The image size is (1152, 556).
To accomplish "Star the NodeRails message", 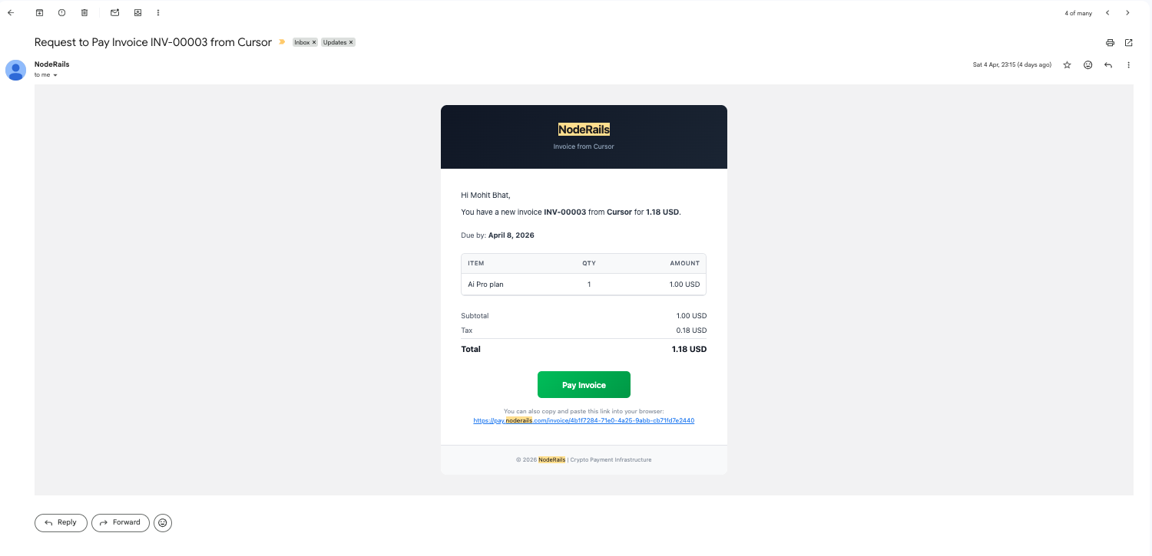I will (1067, 65).
